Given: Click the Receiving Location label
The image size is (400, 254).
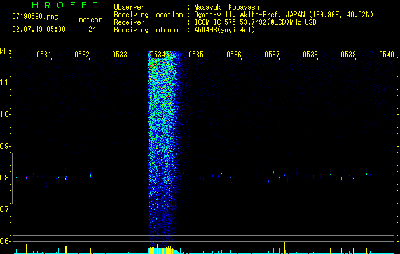Looking at the screenshot, I should point(148,15).
